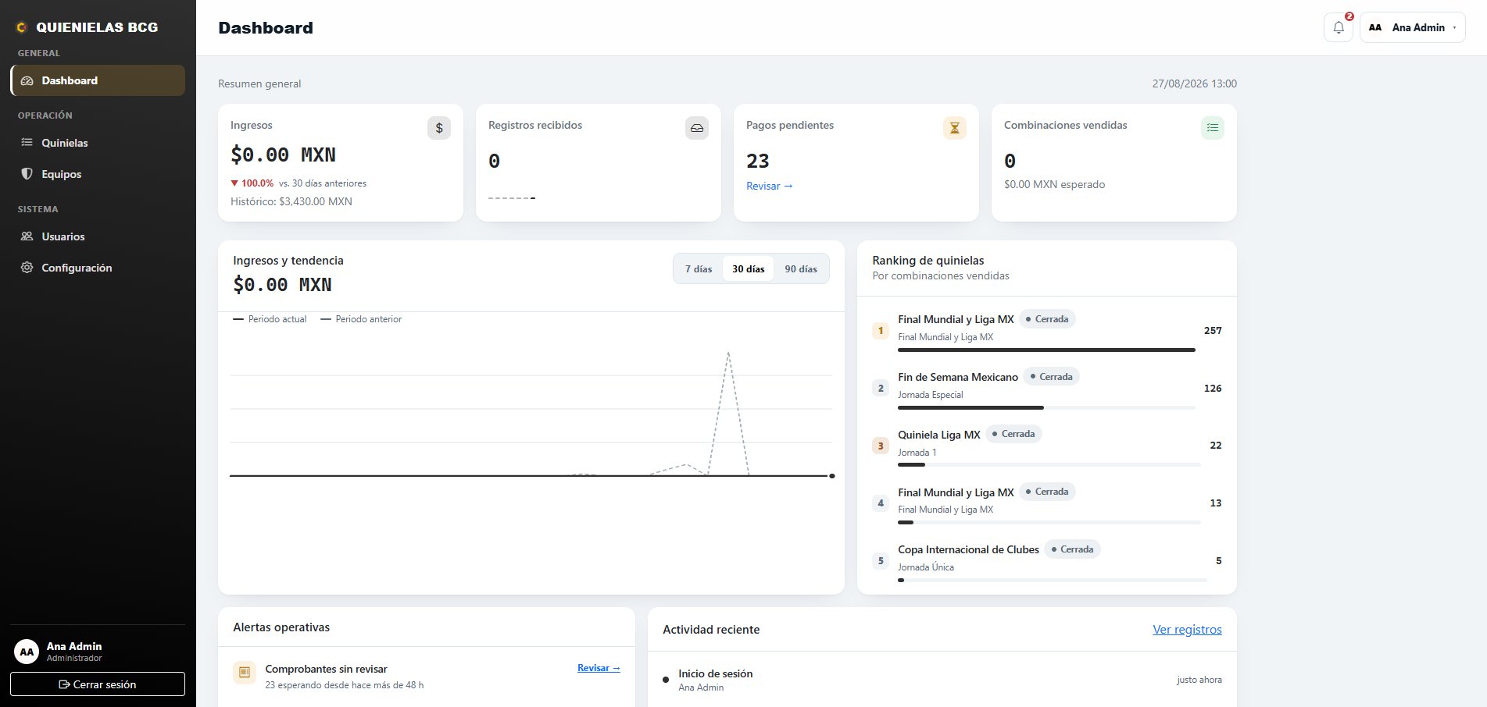This screenshot has width=1487, height=707.
Task: Click the $0.00 MXN esperado text
Action: pos(1054,184)
